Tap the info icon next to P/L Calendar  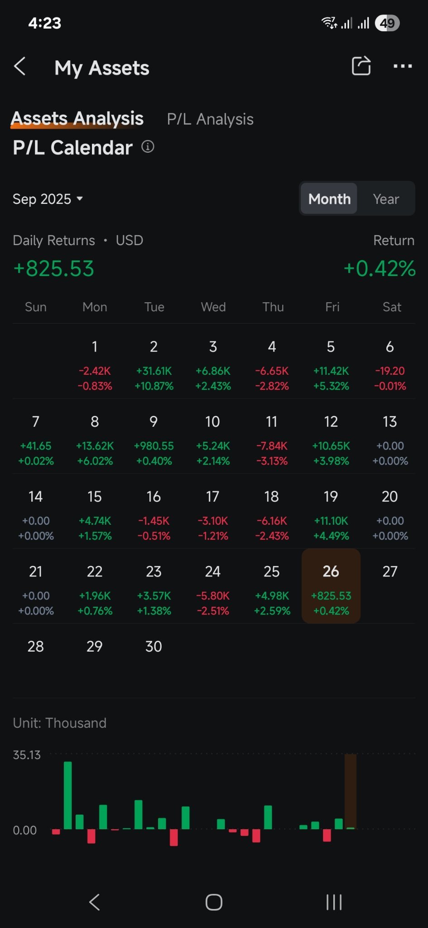[148, 147]
